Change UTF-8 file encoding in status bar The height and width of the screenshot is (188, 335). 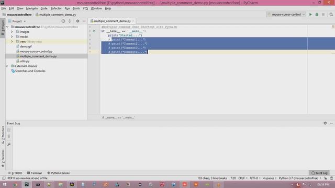click(255, 178)
